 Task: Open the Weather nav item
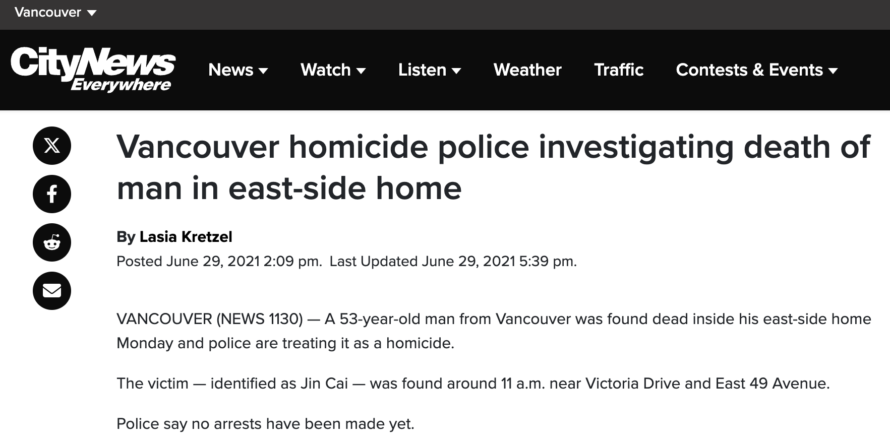coord(527,70)
